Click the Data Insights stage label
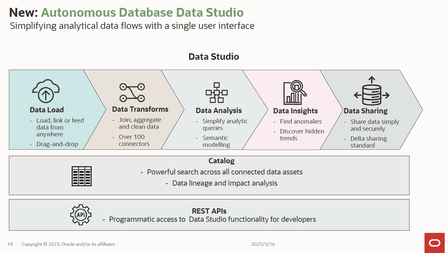The height and width of the screenshot is (253, 448). pyautogui.click(x=296, y=111)
